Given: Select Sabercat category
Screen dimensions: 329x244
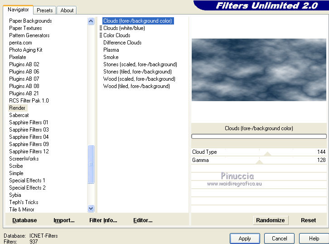Looking at the screenshot, I should coord(19,115).
